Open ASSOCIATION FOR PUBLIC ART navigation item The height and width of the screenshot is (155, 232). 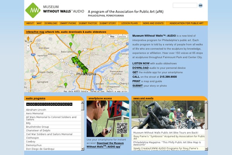pos(186,23)
